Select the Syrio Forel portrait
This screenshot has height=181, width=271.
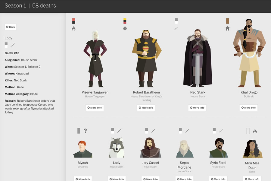pyautogui.click(x=219, y=148)
